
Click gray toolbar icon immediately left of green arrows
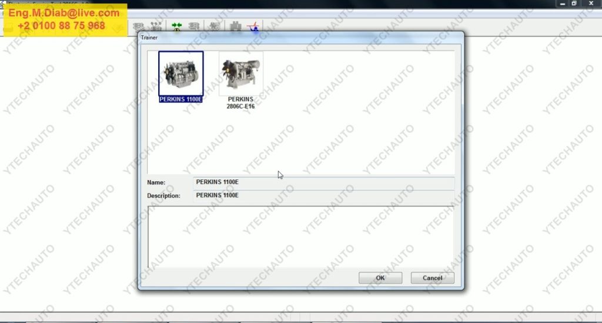pyautogui.click(x=156, y=27)
